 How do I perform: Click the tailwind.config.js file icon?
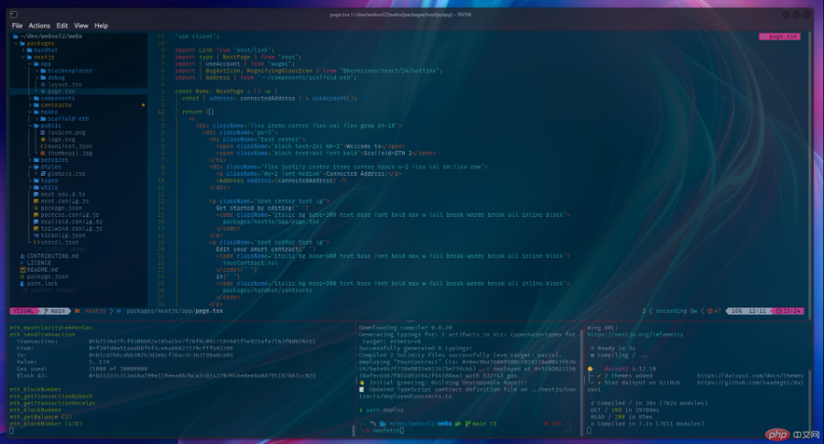(x=37, y=228)
